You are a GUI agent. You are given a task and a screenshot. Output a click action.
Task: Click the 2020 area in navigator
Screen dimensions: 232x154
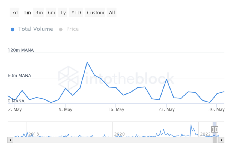(x=119, y=134)
